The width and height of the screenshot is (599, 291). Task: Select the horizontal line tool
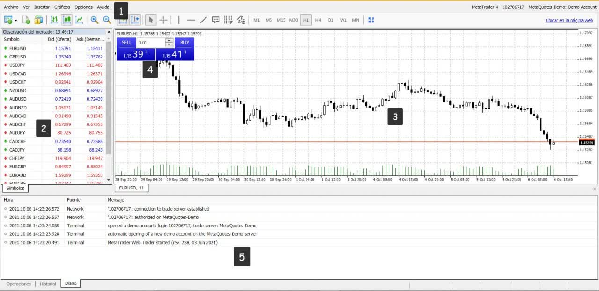[x=191, y=20]
